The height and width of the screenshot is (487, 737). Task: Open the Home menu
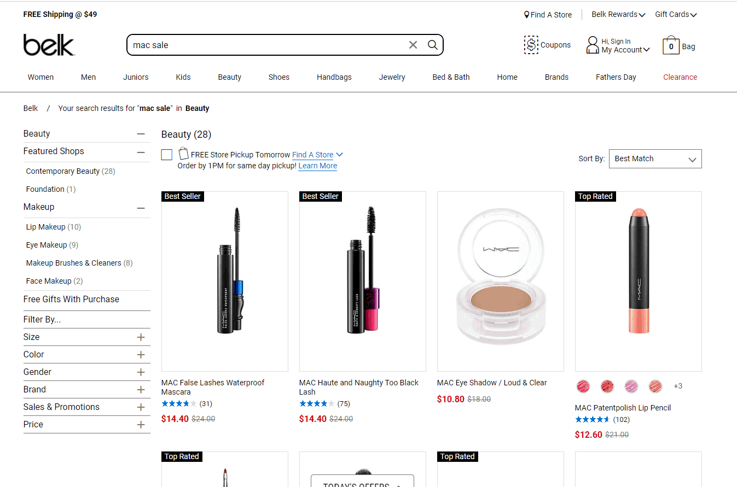point(507,77)
